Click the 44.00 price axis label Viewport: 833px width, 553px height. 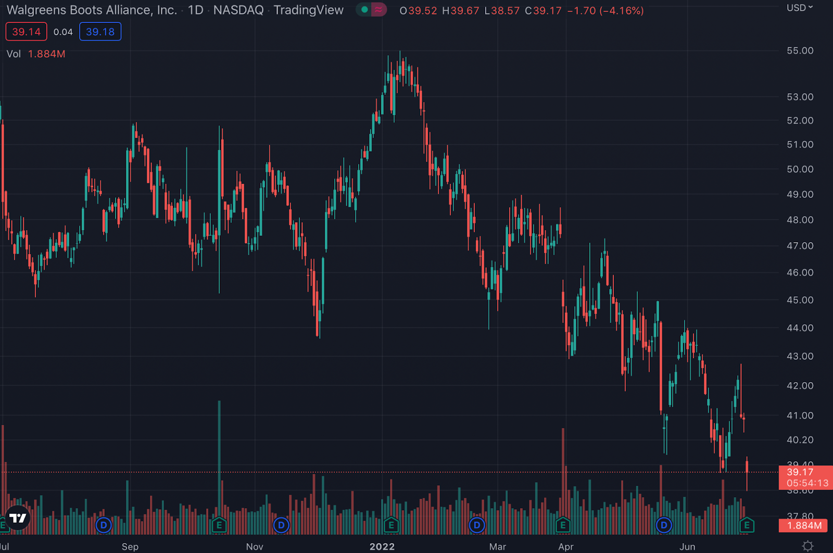(x=800, y=328)
